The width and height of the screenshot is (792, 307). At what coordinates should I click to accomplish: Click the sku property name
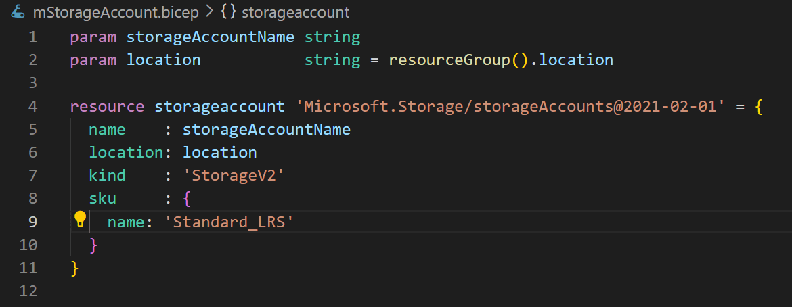pyautogui.click(x=102, y=199)
